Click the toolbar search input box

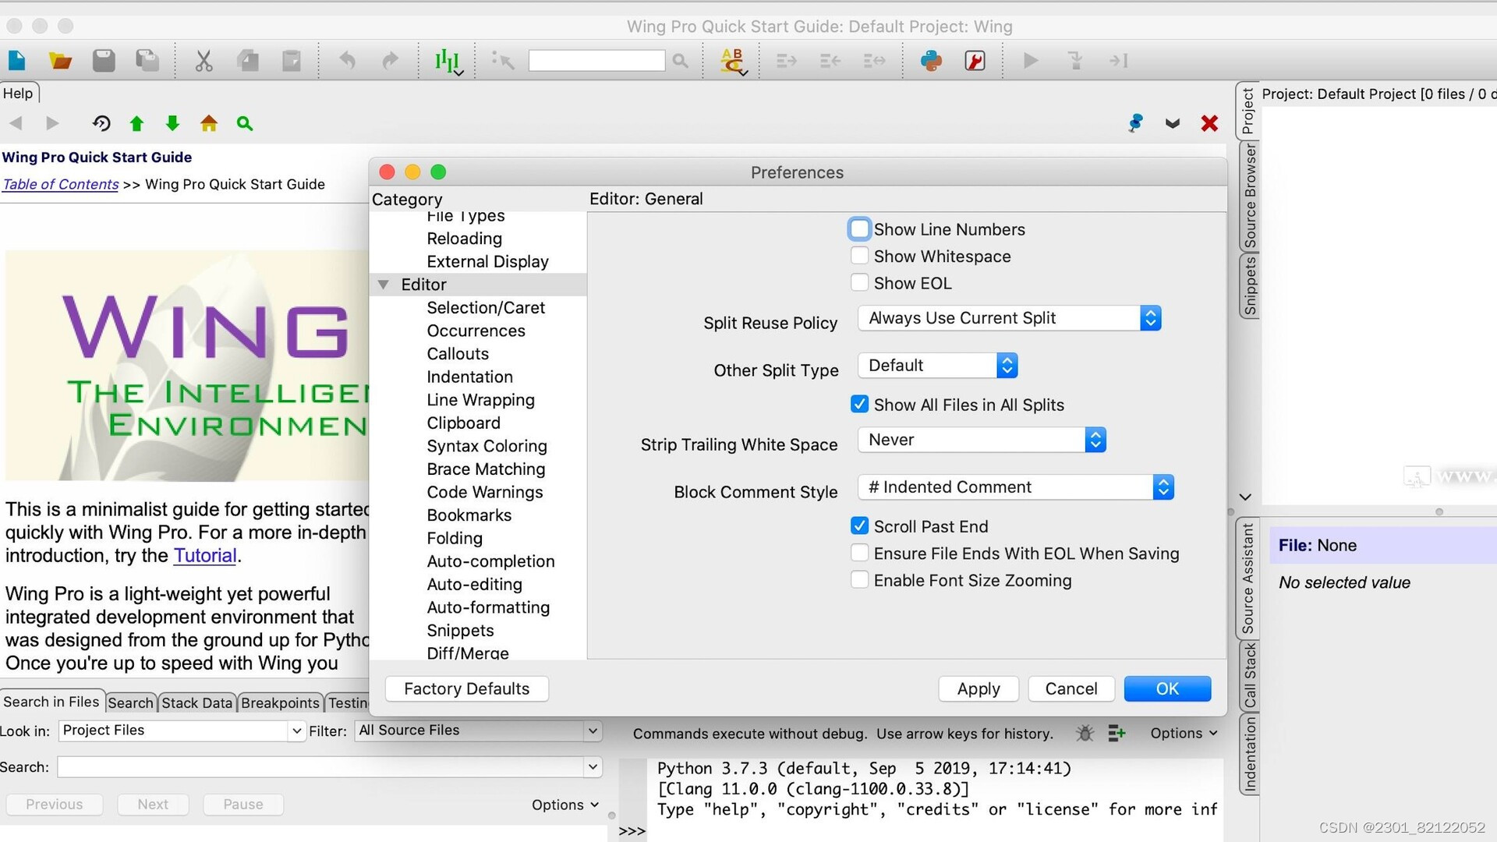596,60
